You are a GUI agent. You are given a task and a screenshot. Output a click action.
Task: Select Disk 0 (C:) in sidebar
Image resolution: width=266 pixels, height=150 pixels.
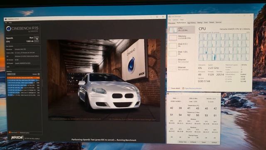point(182,45)
